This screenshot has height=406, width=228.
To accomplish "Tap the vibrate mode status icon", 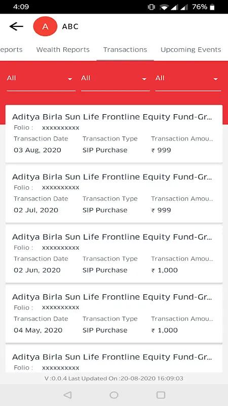I will [x=151, y=7].
